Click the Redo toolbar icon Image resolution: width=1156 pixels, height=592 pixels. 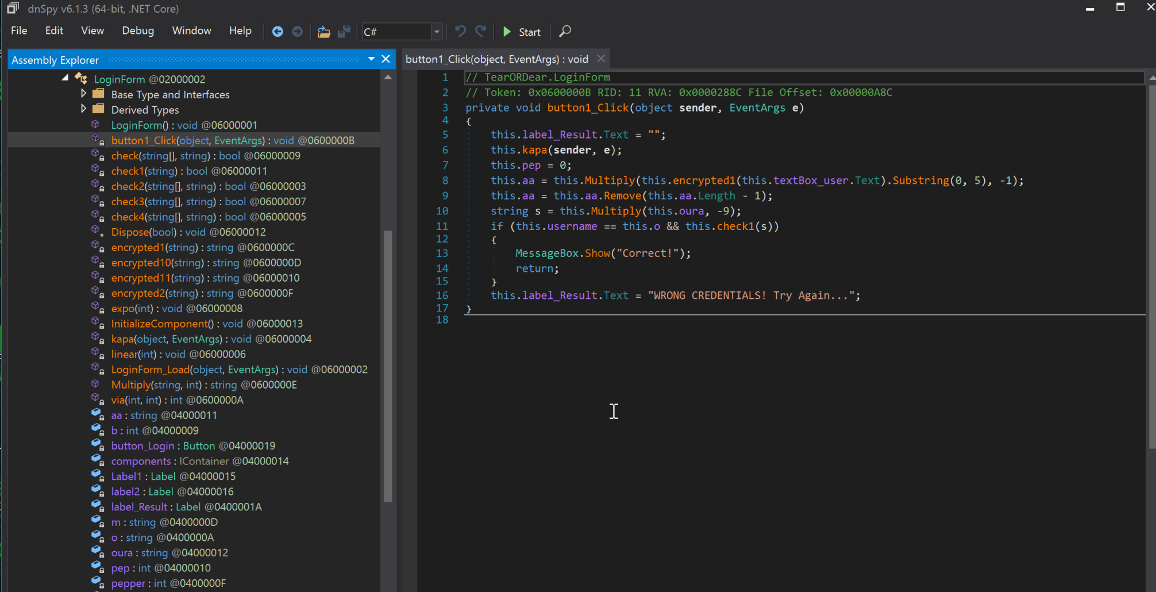pyautogui.click(x=480, y=32)
